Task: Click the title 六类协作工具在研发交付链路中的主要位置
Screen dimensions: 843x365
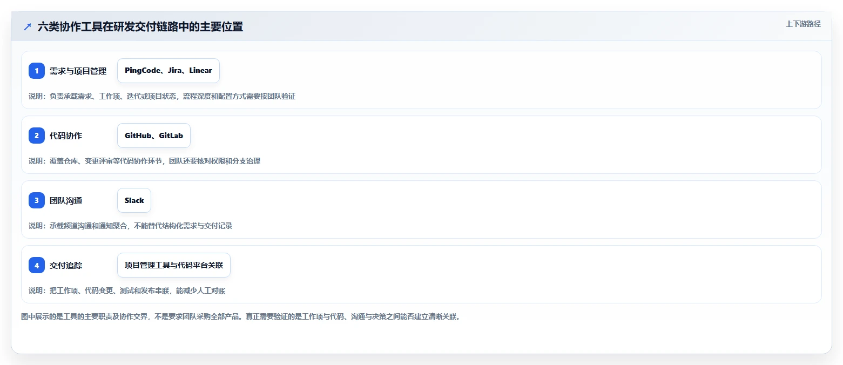Action: (x=140, y=26)
